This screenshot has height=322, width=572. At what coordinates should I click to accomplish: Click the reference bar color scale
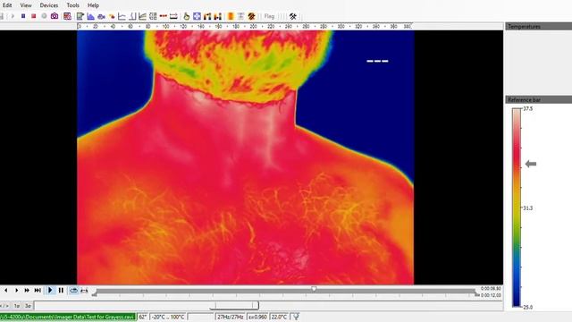pos(517,208)
